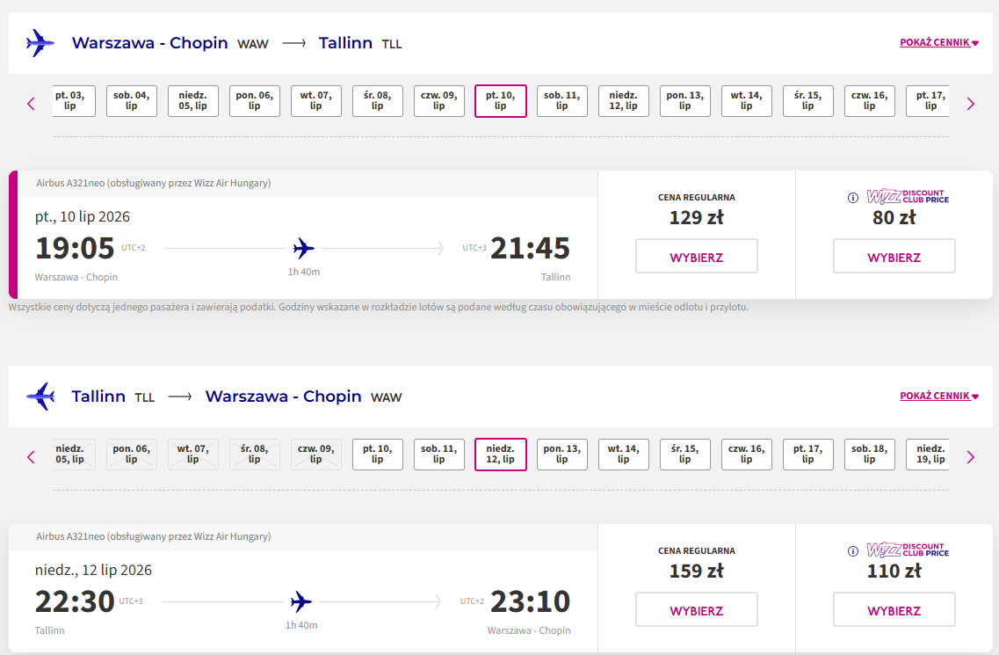Select return date pt. 10, lip

(378, 454)
